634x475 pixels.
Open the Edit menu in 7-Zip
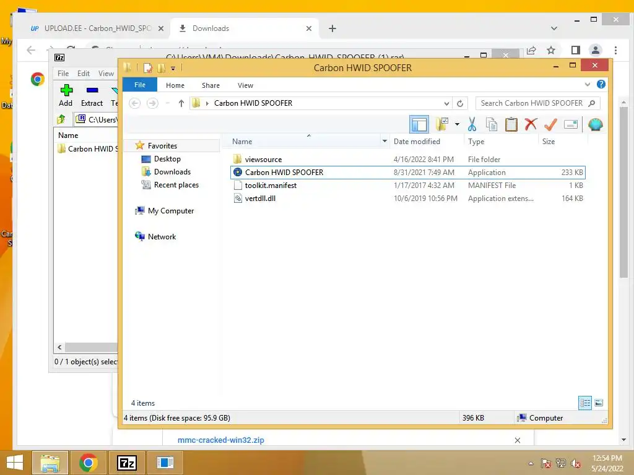(x=84, y=74)
